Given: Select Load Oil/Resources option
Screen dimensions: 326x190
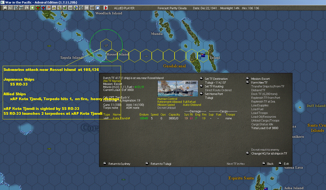Looking at the screenshot, I should coord(264,117).
